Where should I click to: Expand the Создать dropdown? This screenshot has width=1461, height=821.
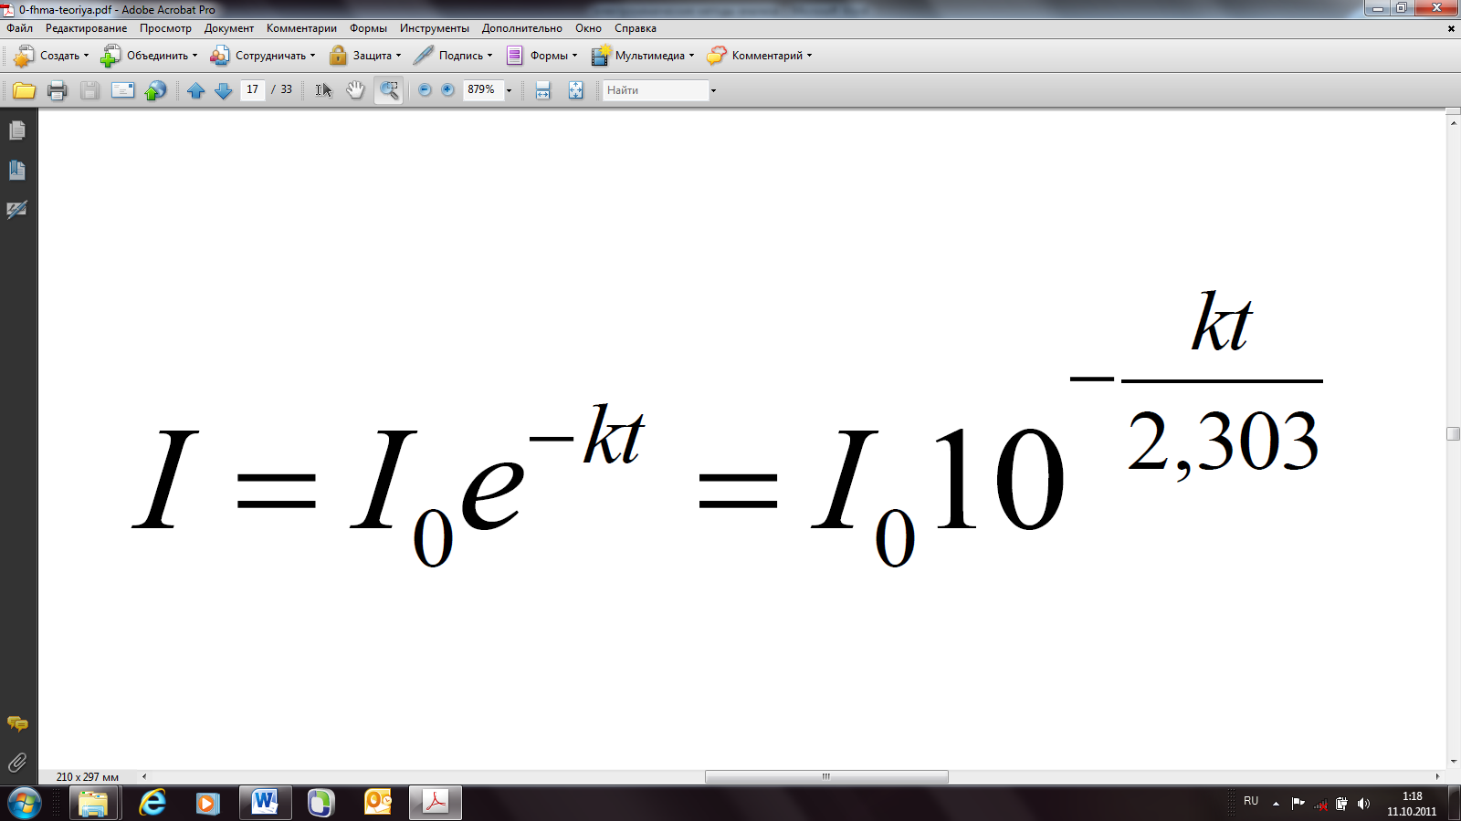(x=87, y=56)
